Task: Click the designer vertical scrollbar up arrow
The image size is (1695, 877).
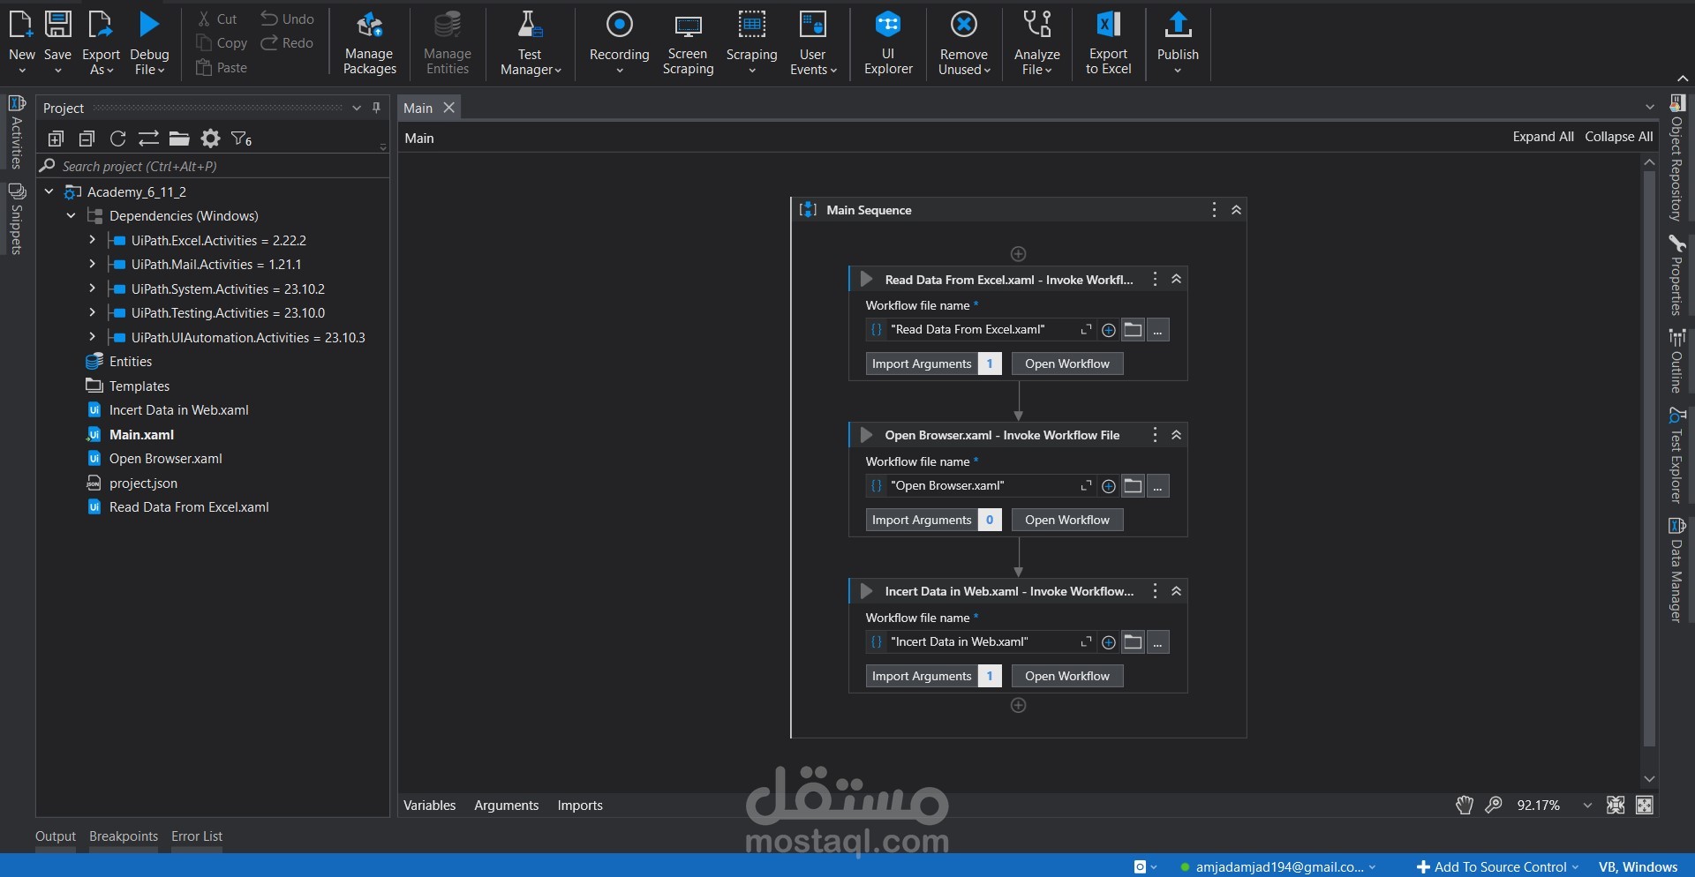Action: point(1649,162)
